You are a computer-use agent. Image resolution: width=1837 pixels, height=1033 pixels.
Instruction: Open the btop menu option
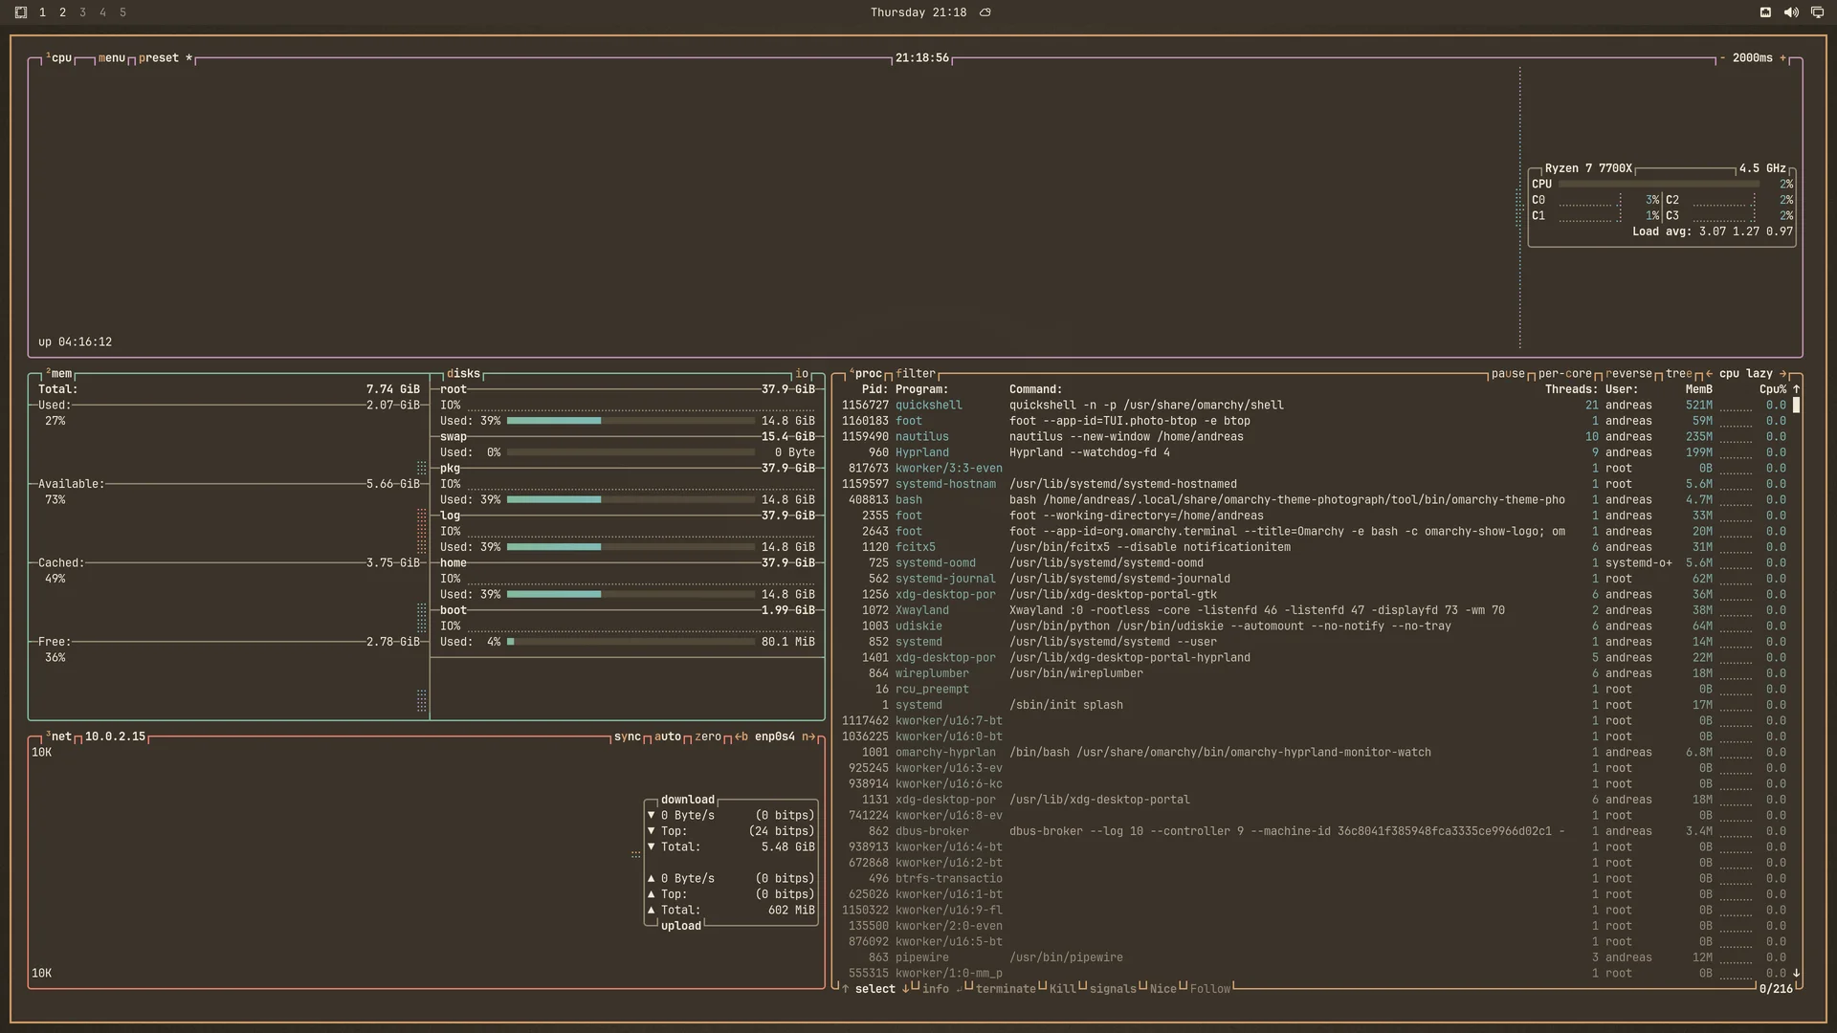click(x=112, y=58)
